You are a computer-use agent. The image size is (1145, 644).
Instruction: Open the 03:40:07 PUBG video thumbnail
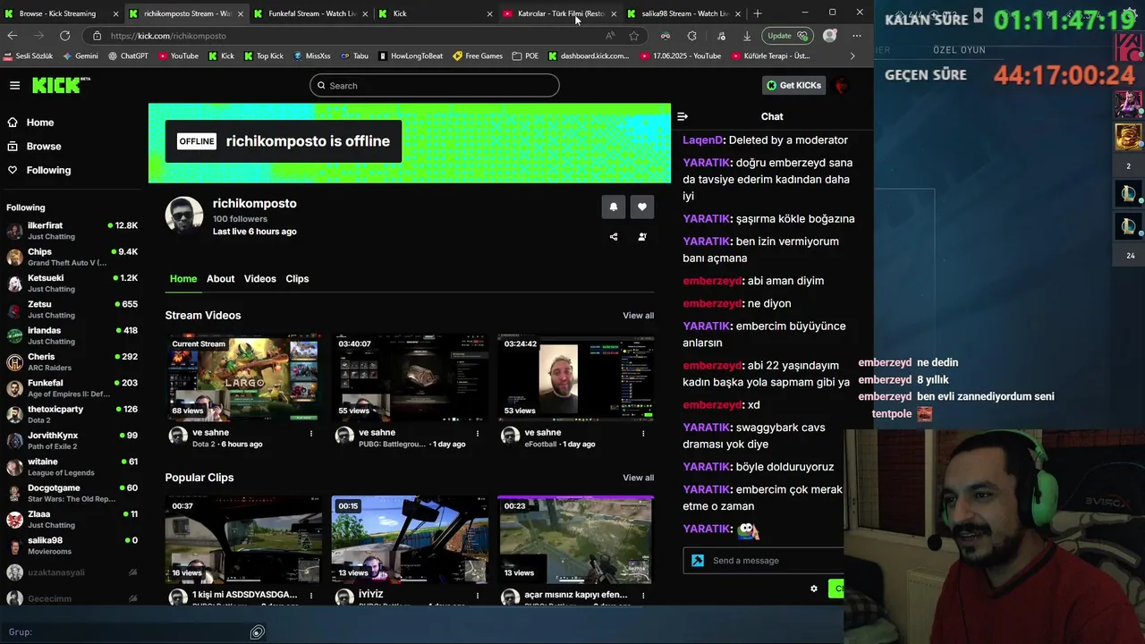pos(410,377)
